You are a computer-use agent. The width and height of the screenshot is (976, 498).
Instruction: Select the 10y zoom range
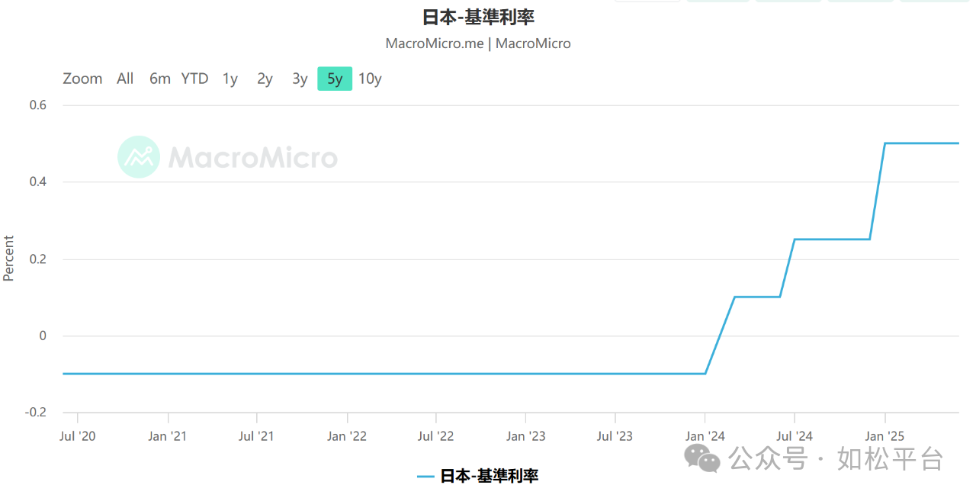point(370,79)
